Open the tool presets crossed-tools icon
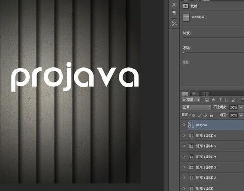 (x=174, y=24)
